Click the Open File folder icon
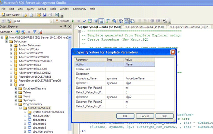 click(x=39, y=15)
